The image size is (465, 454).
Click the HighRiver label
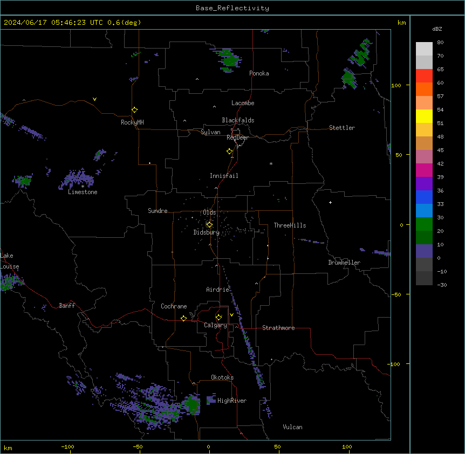(232, 401)
